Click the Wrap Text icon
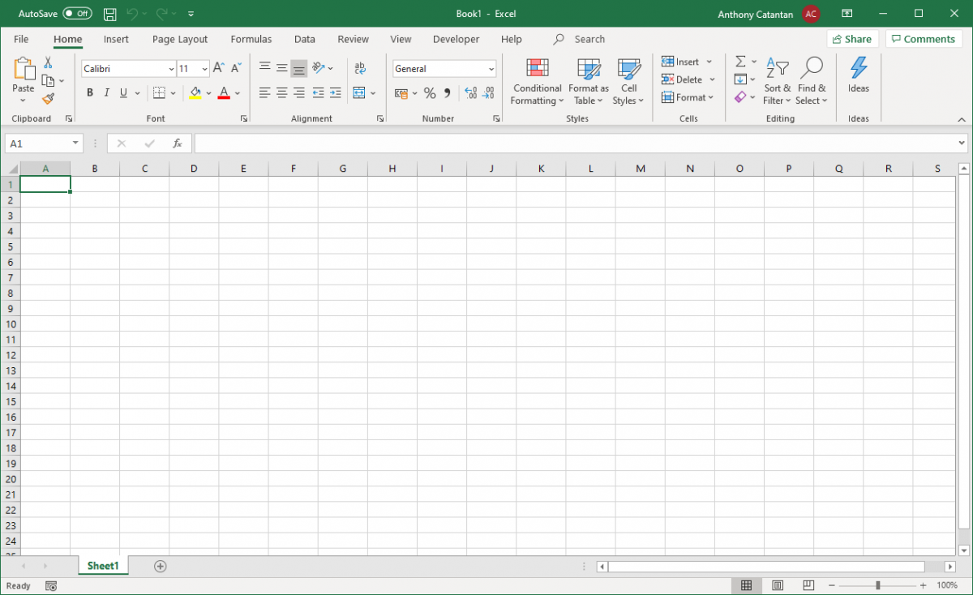 (360, 68)
